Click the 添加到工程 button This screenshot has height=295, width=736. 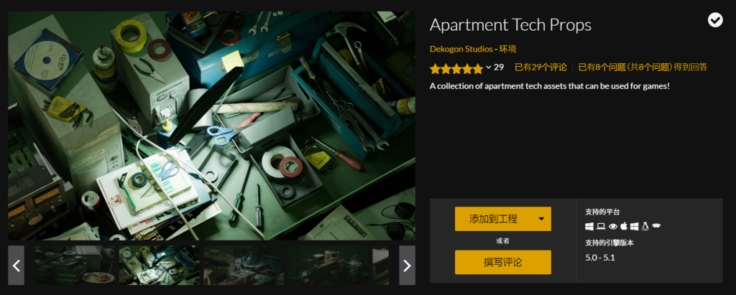(493, 219)
